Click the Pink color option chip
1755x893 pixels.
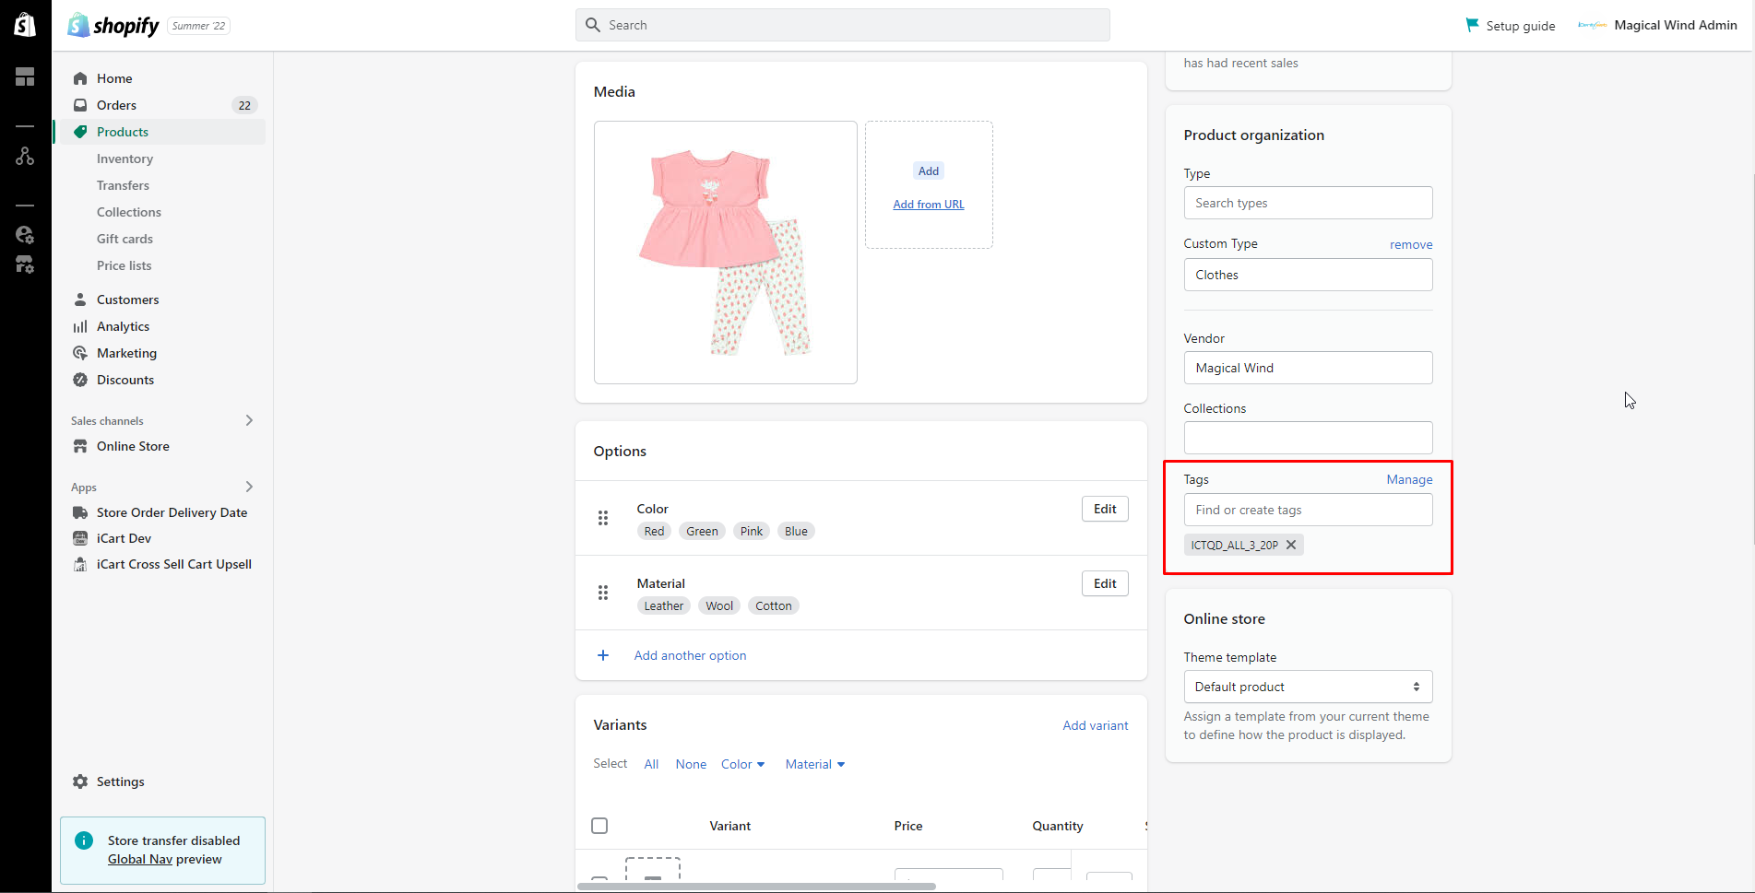(752, 531)
